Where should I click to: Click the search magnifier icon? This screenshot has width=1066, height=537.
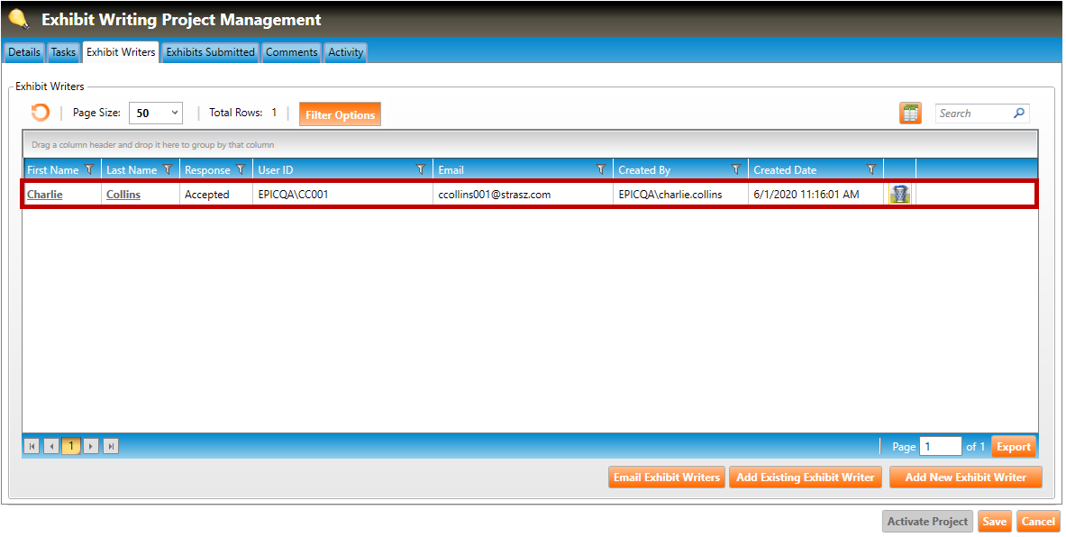1019,114
